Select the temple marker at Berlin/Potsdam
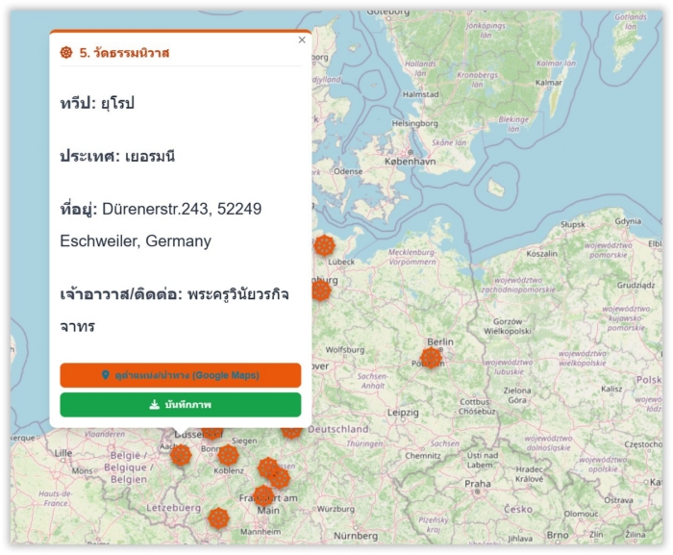This screenshot has height=555, width=673. [x=431, y=358]
